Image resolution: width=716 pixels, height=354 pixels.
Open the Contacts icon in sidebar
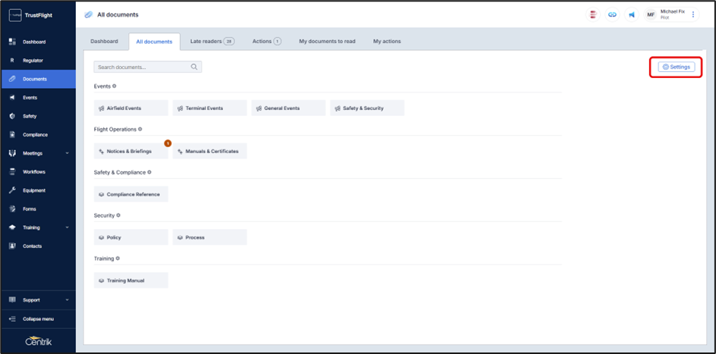(x=13, y=246)
